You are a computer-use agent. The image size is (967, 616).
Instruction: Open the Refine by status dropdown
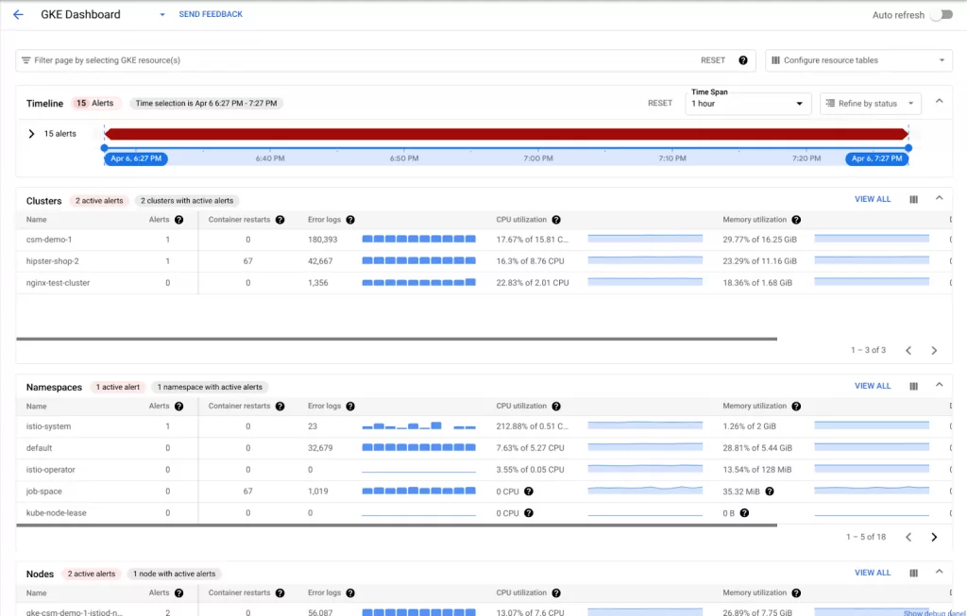870,104
